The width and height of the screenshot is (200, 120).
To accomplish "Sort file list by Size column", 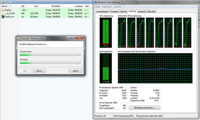I will 34,6.
